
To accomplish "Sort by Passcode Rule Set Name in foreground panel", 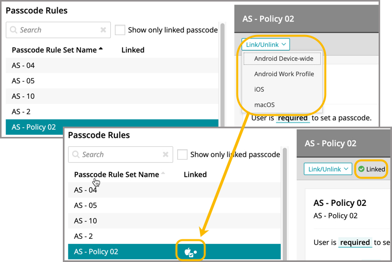I will click(116, 174).
